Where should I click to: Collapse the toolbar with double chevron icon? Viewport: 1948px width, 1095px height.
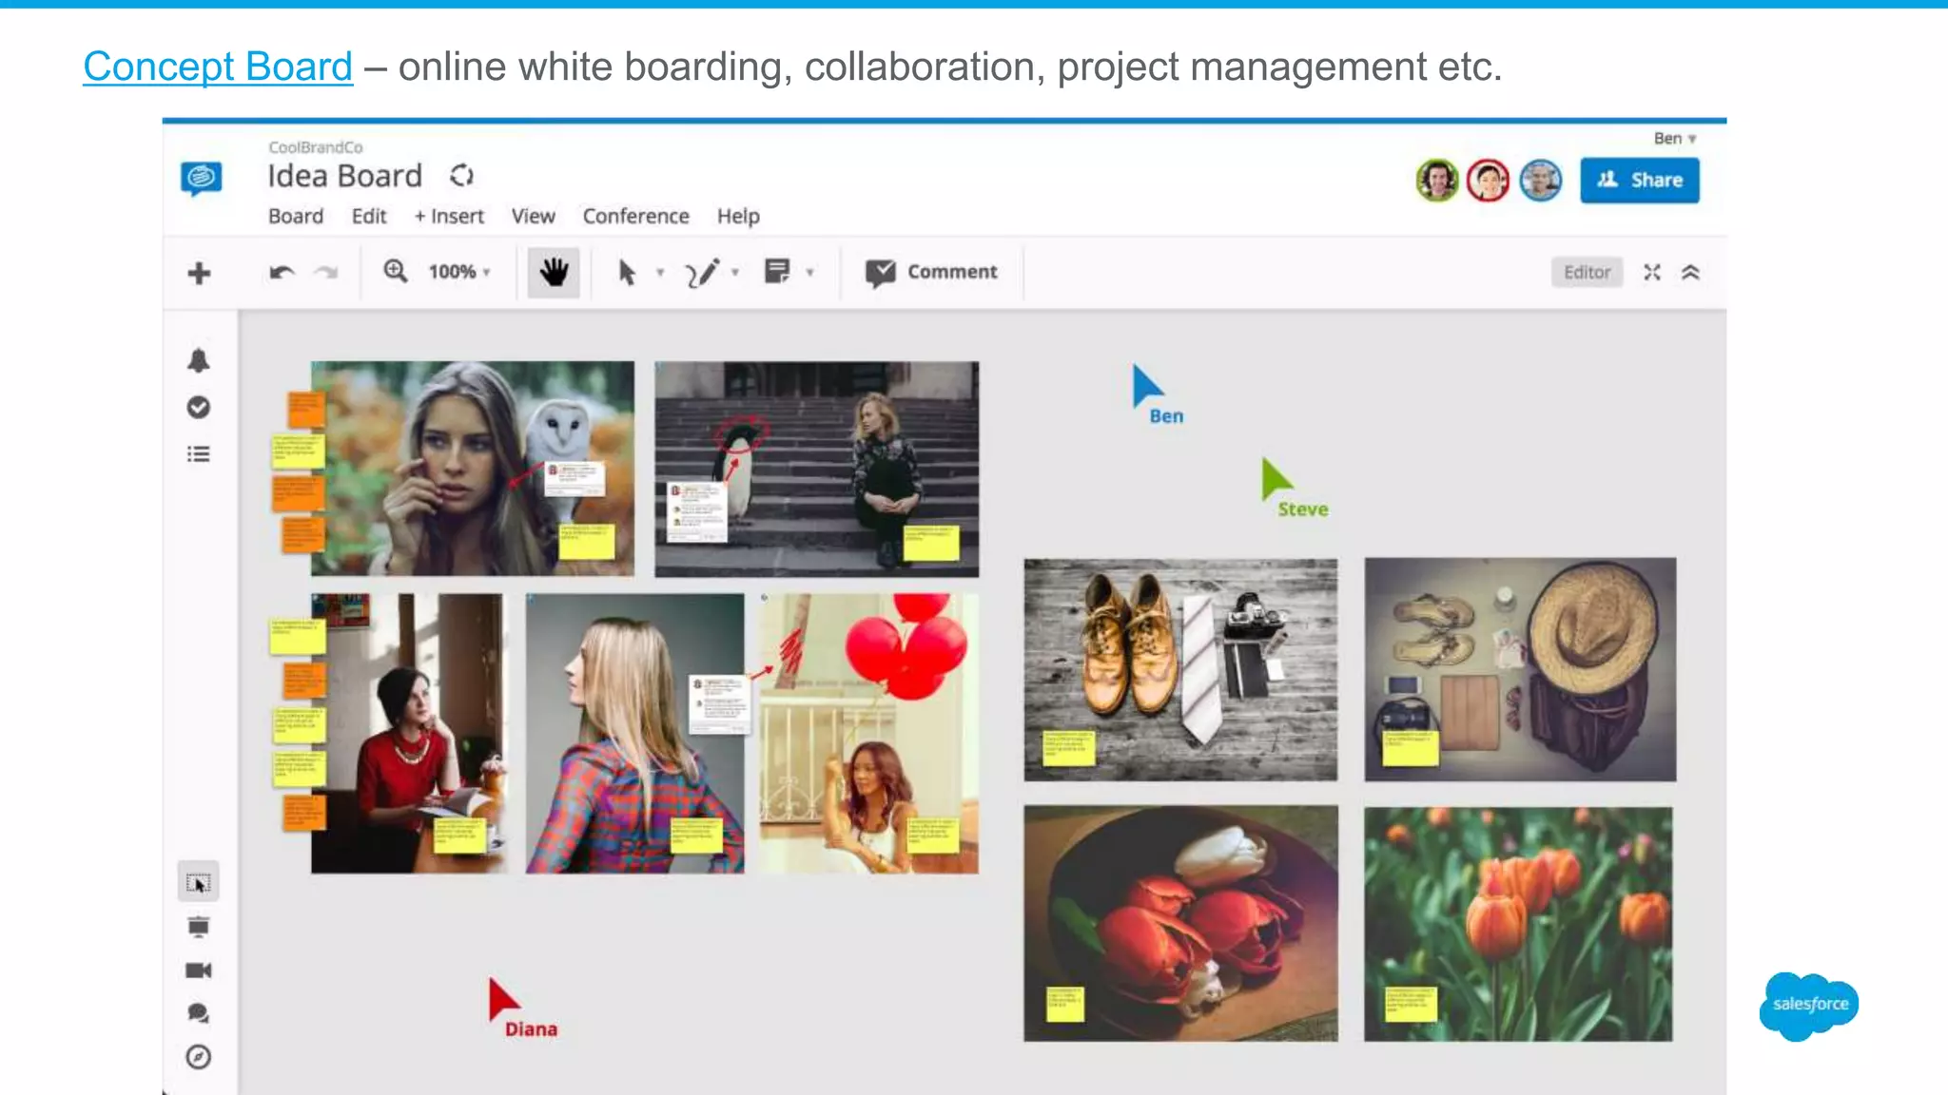point(1690,273)
